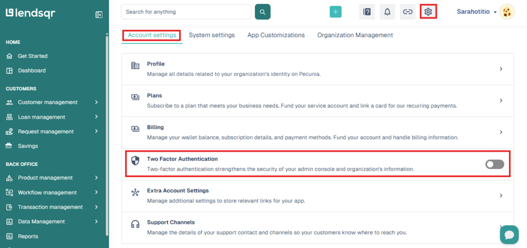The width and height of the screenshot is (527, 248).
Task: Click the sidebar vertical scrollbar
Action: pyautogui.click(x=107, y=134)
